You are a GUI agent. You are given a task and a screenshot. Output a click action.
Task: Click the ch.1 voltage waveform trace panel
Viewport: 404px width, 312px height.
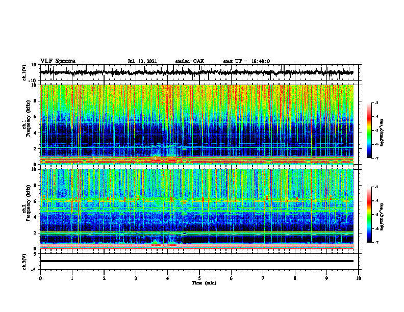click(199, 72)
